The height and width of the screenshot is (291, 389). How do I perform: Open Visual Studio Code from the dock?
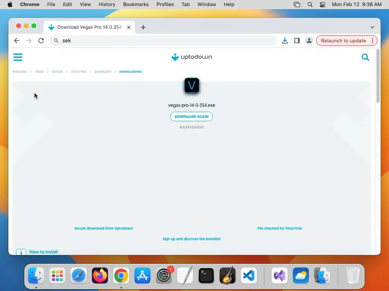coord(249,275)
